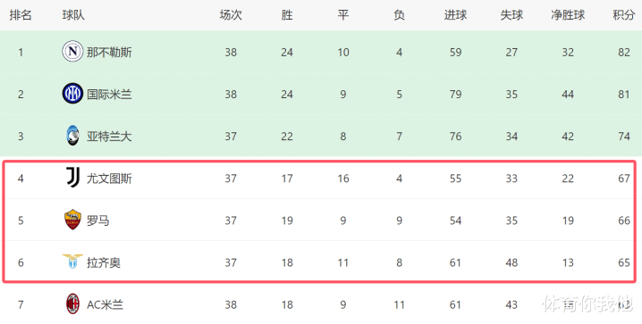
Task: Open the 国际米兰 team link
Action: point(109,95)
